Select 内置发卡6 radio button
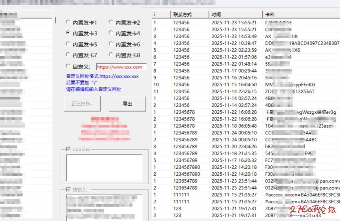The height and width of the screenshot is (221, 340). tap(111, 44)
